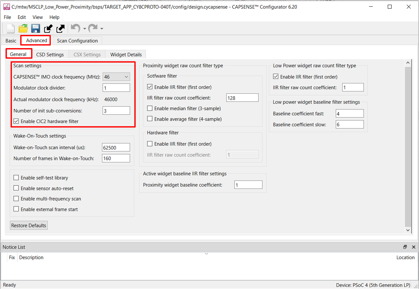The image size is (419, 289).
Task: Toggle software Enable IIR filter (first order)
Action: 150,87
